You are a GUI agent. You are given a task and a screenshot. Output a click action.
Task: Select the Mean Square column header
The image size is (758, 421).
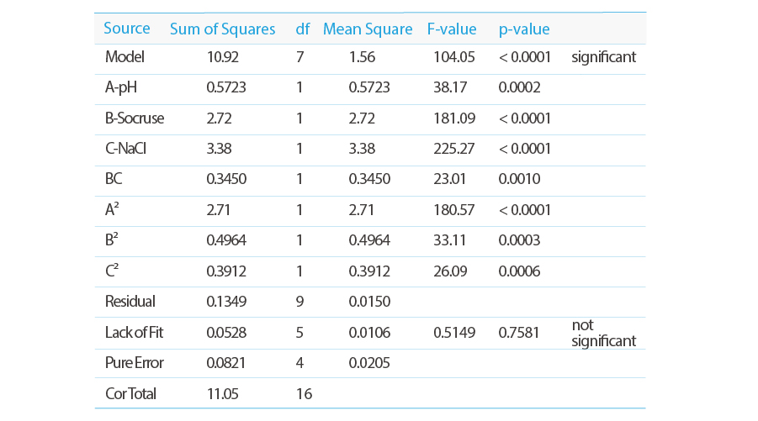(x=368, y=29)
